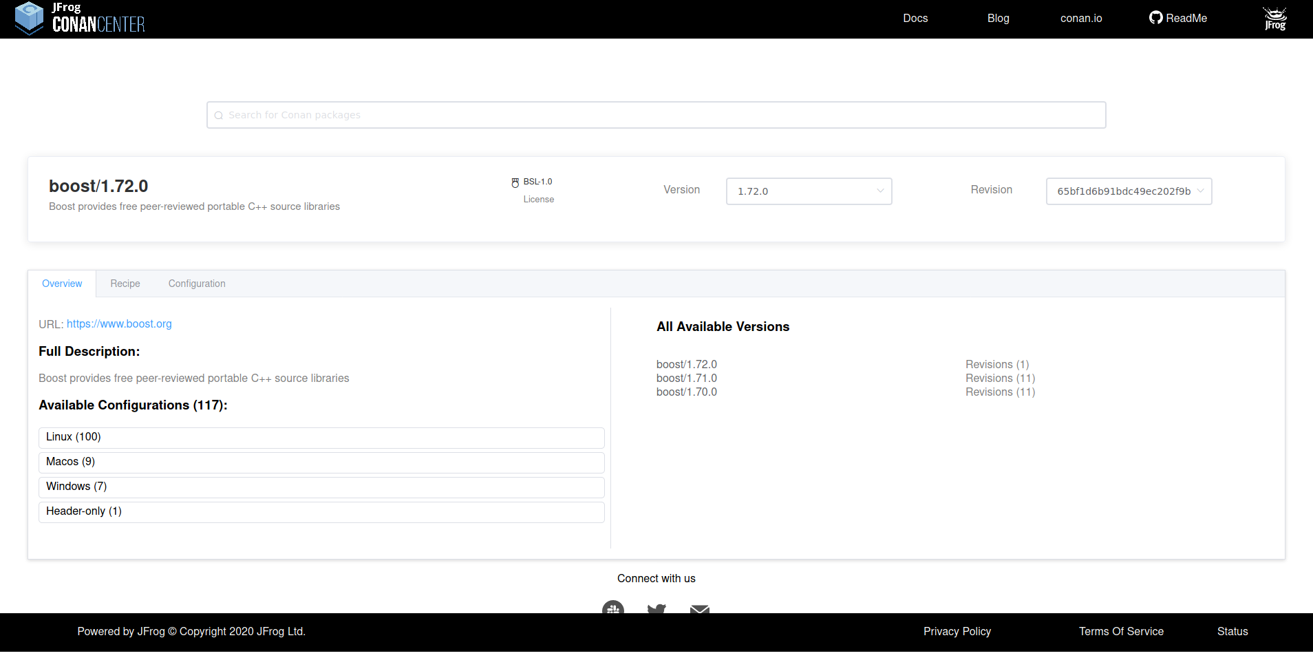This screenshot has height=660, width=1313.
Task: Click the Connect with us text
Action: (x=656, y=579)
